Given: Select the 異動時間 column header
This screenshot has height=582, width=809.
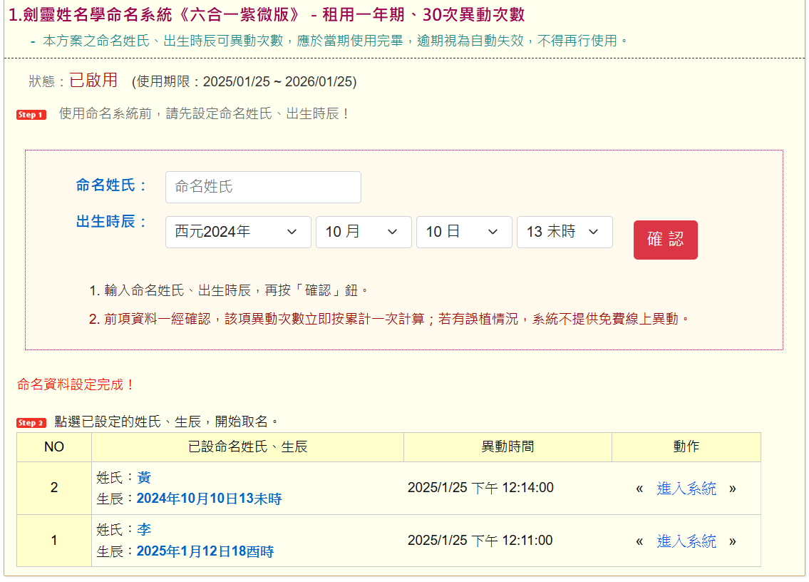Looking at the screenshot, I should (x=507, y=446).
